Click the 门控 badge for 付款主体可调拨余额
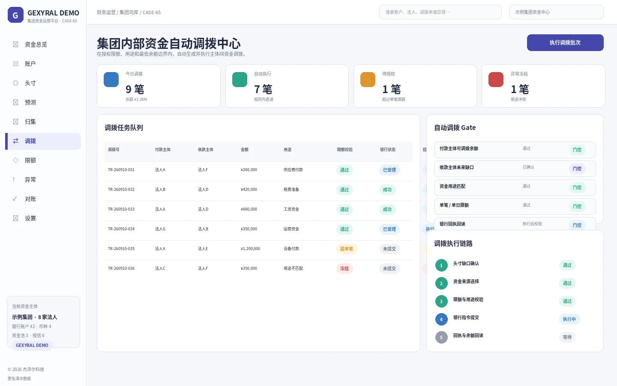Screen dimensions: 617x386 coord(577,150)
